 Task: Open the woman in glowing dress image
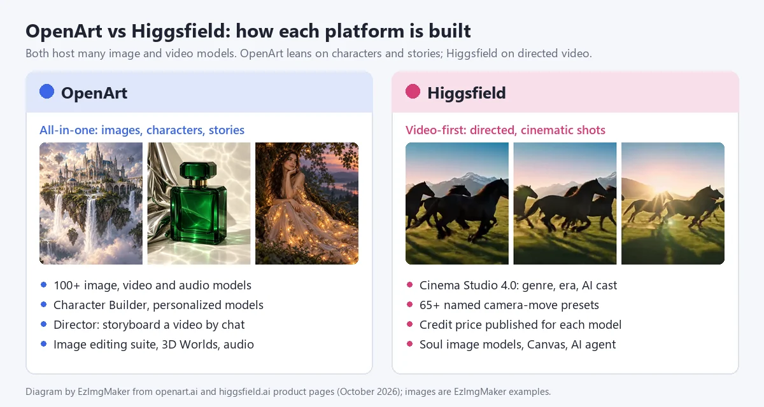click(307, 203)
